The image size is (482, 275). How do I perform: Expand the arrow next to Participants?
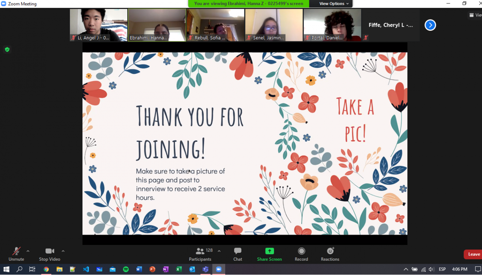(219, 251)
